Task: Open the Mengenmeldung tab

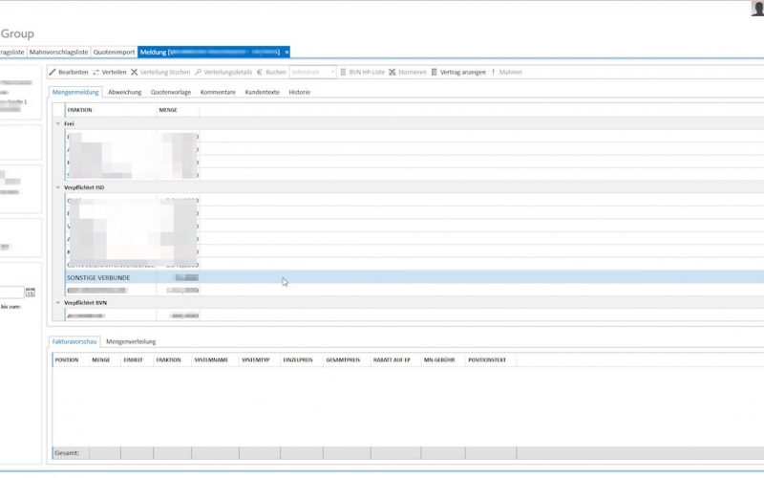Action: tap(75, 92)
